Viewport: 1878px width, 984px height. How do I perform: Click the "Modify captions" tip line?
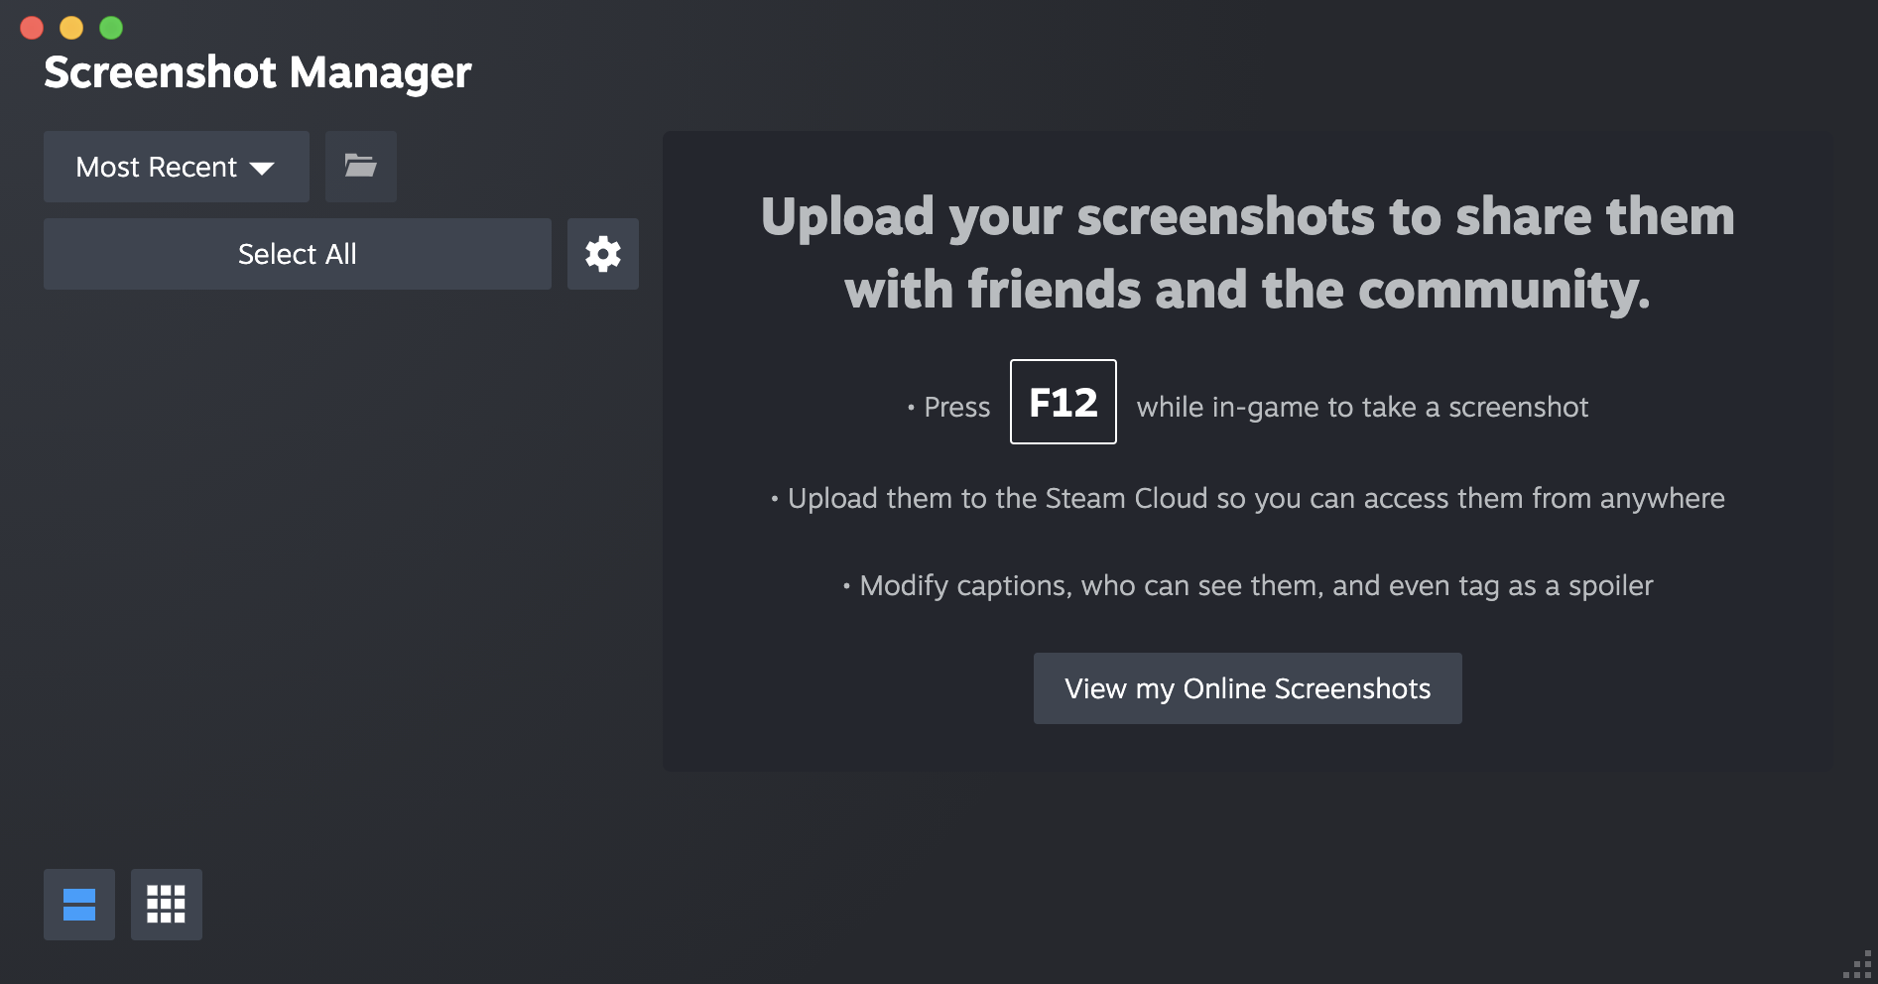tap(1248, 585)
